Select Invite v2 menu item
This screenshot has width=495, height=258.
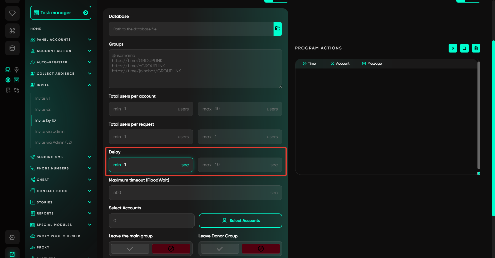[x=43, y=109]
